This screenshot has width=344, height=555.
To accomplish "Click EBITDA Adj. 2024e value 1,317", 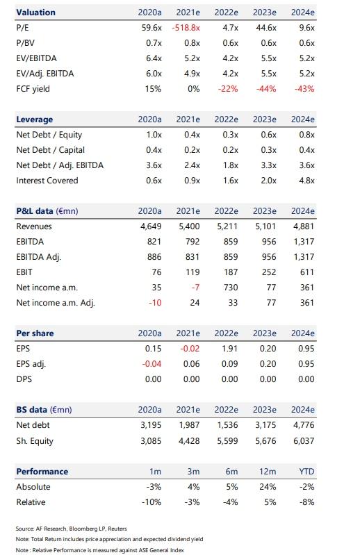I will [304, 257].
